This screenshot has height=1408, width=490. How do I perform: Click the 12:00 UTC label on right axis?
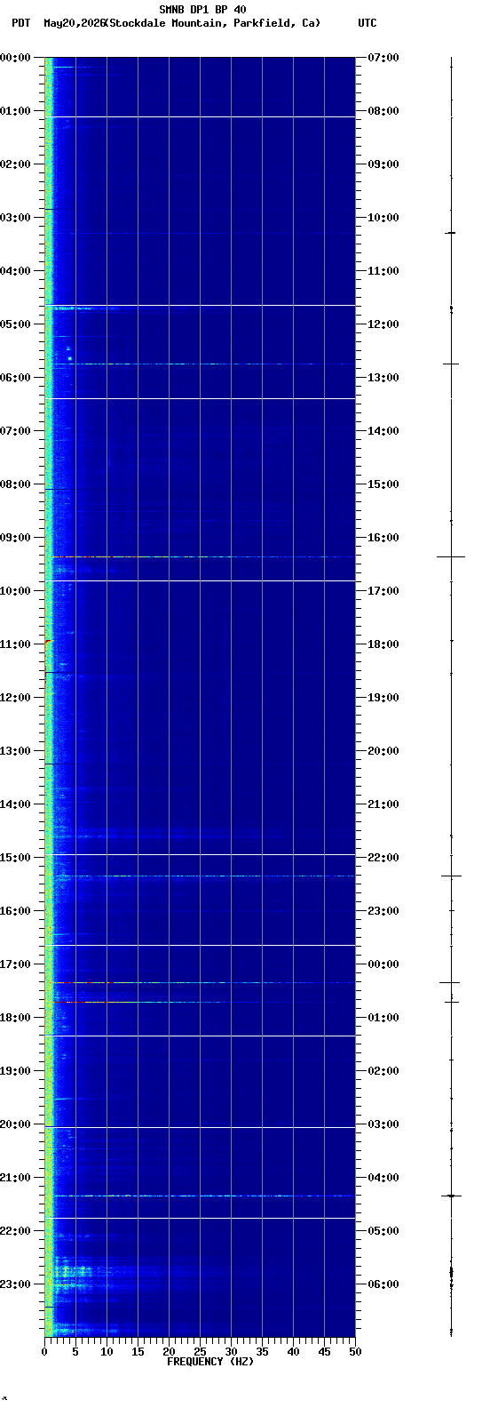pyautogui.click(x=383, y=324)
